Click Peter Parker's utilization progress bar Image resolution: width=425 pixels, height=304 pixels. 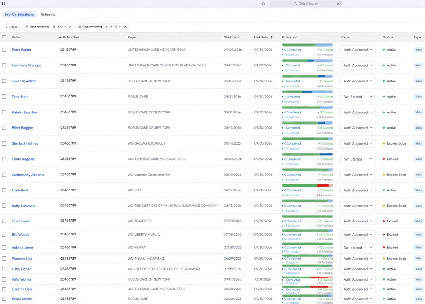(x=307, y=45)
